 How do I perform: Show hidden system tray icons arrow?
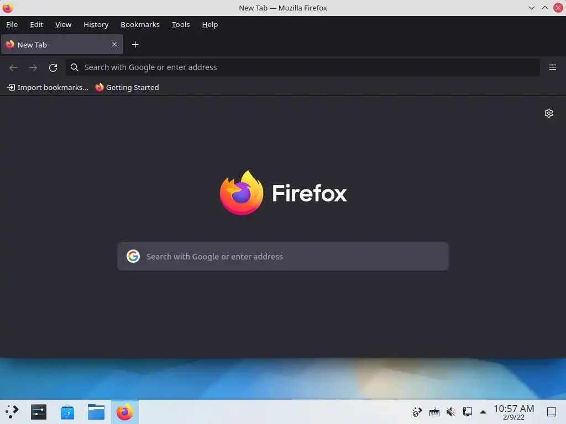click(x=483, y=412)
